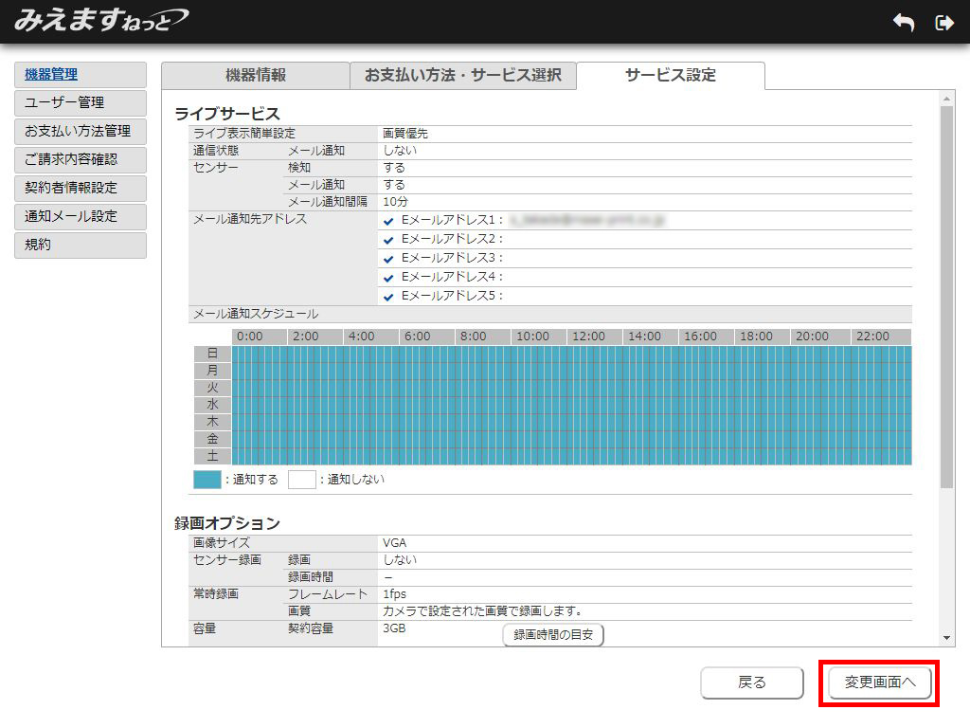Toggle the Eメールアドレス5 checkmark
970x728 pixels.
coord(388,297)
